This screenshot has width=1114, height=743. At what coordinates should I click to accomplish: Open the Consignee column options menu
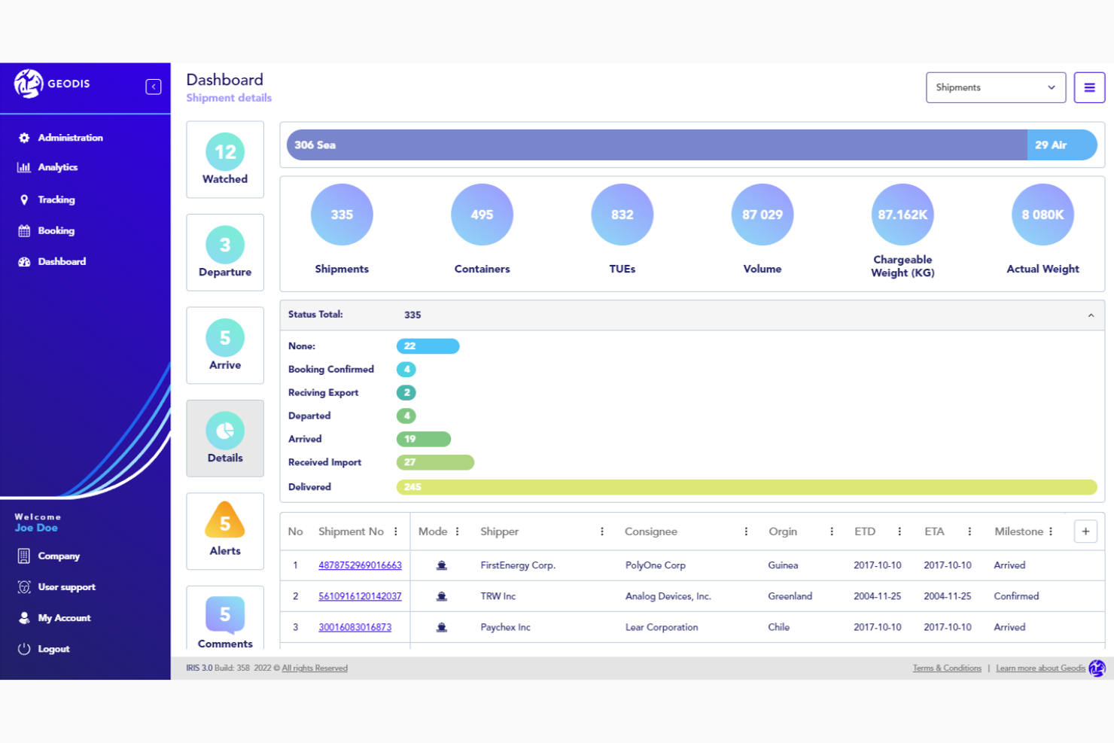(x=746, y=531)
